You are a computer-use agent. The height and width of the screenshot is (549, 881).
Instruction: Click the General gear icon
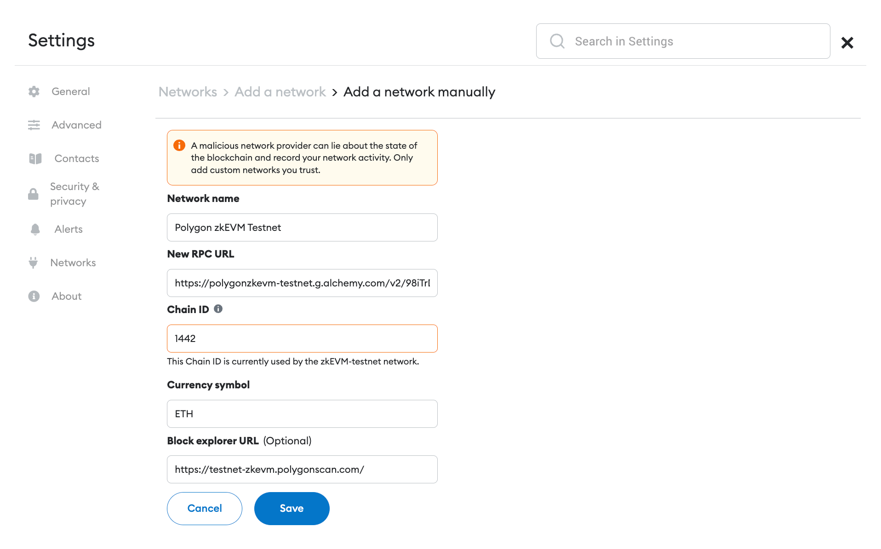tap(34, 91)
